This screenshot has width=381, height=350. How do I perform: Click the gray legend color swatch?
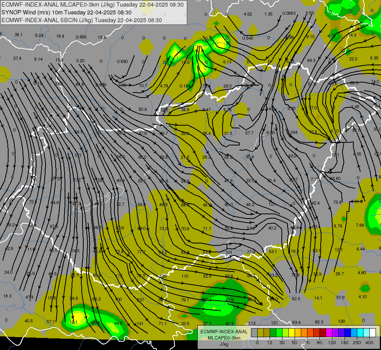coord(254,332)
